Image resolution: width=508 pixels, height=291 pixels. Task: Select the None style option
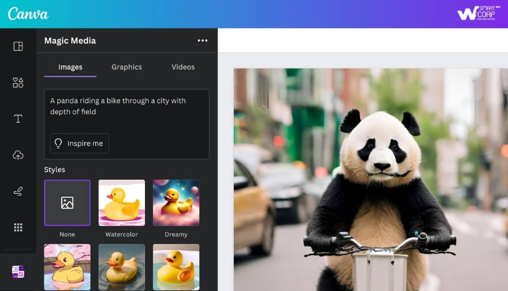(x=67, y=203)
